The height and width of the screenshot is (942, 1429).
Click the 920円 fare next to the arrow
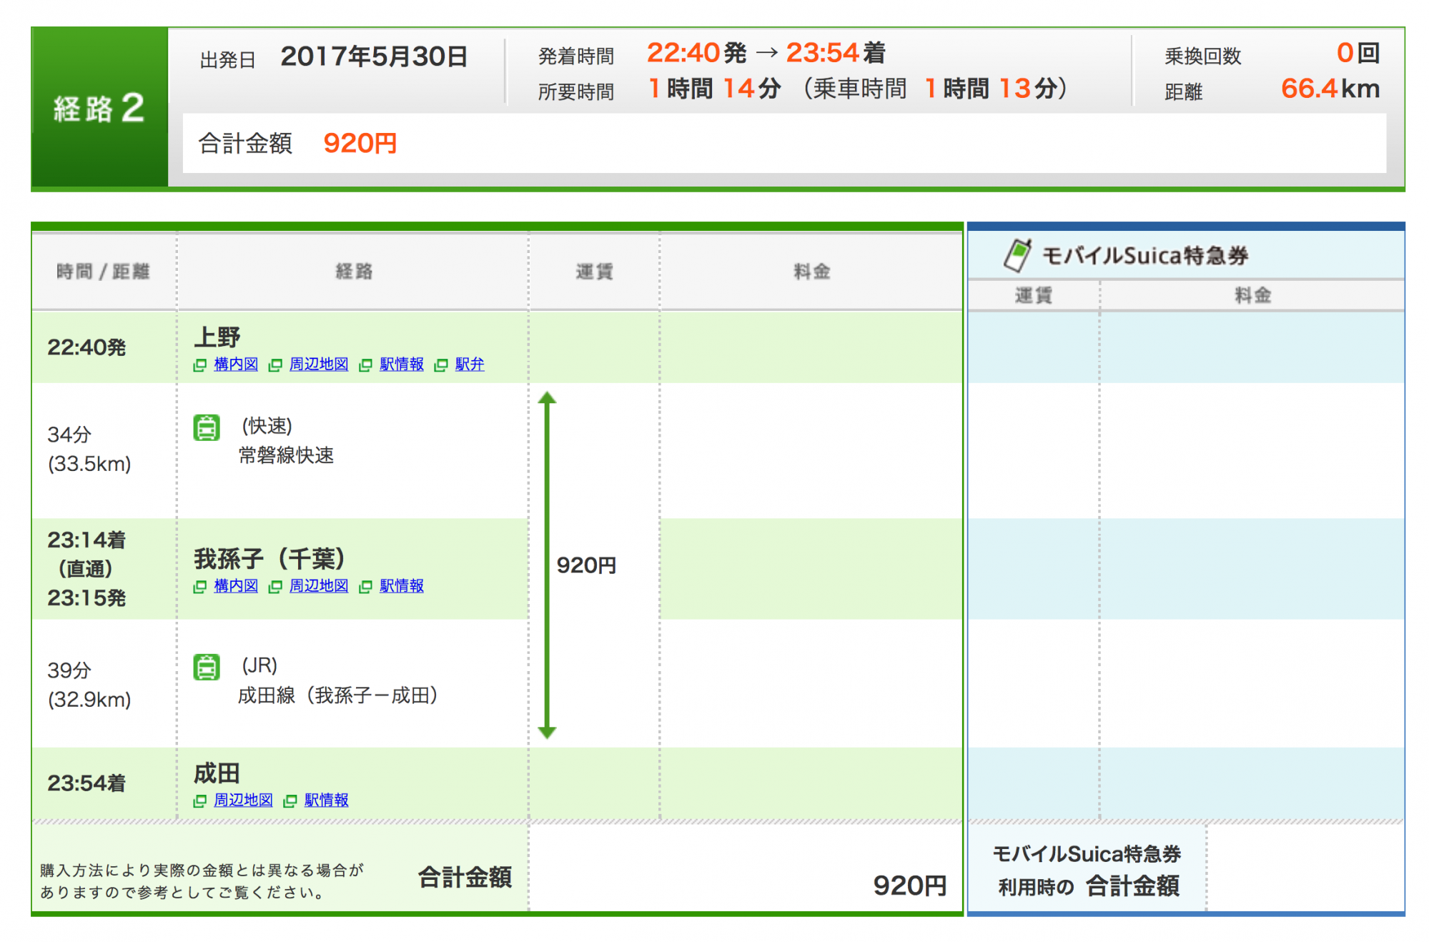point(586,565)
